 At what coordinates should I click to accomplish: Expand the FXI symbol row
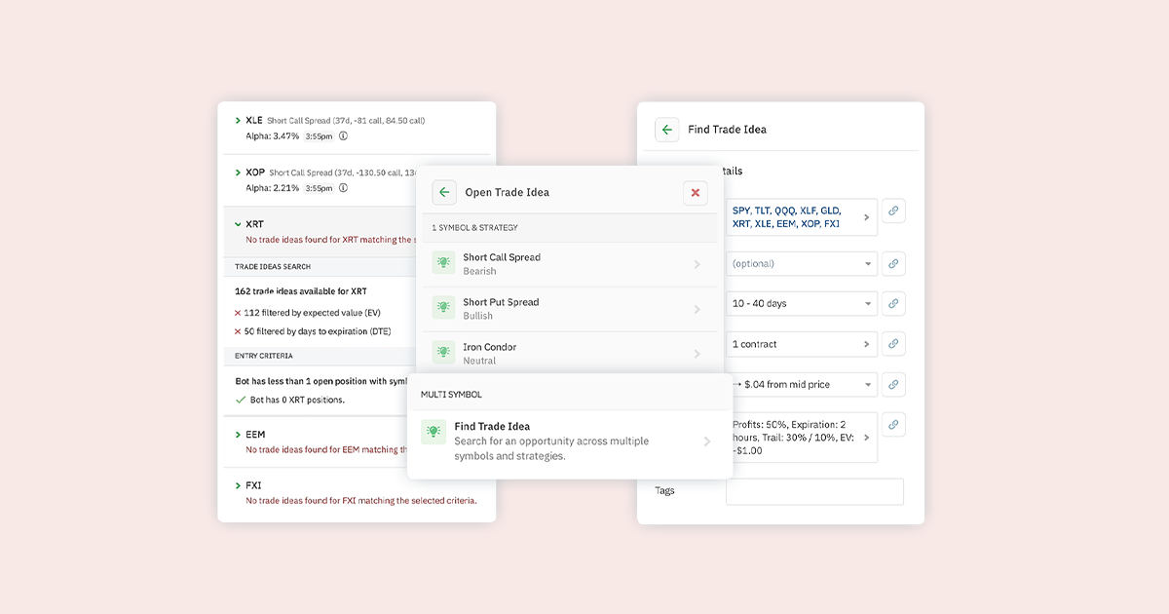pos(239,485)
